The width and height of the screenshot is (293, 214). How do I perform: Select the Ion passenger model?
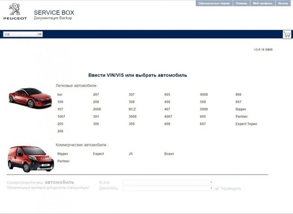tap(60, 95)
